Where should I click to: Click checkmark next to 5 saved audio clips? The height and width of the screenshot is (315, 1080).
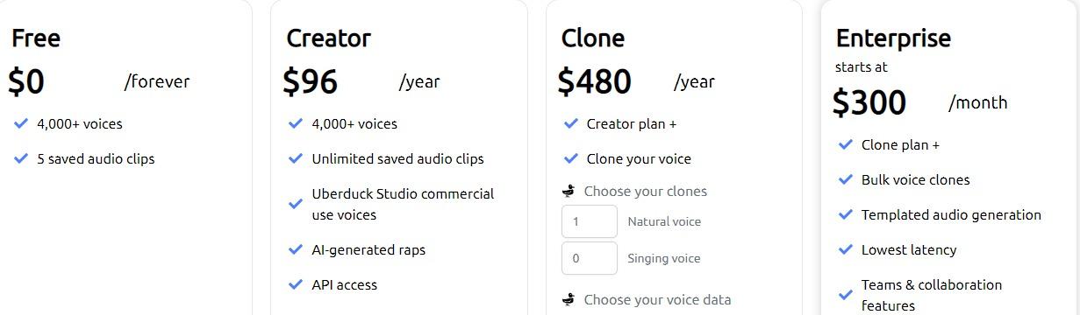[x=21, y=158]
